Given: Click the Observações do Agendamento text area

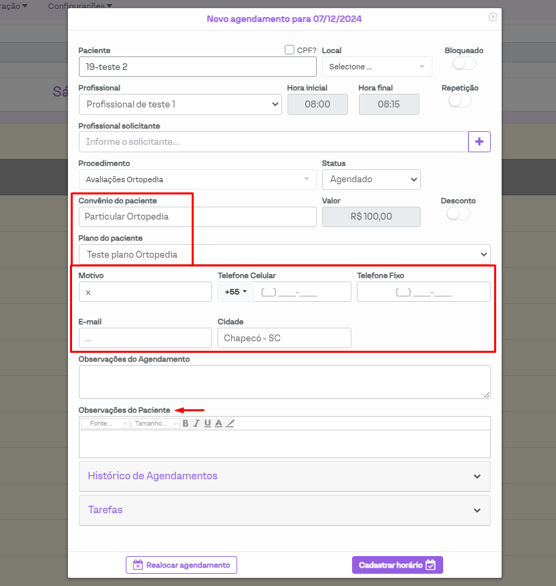Looking at the screenshot, I should pos(284,381).
